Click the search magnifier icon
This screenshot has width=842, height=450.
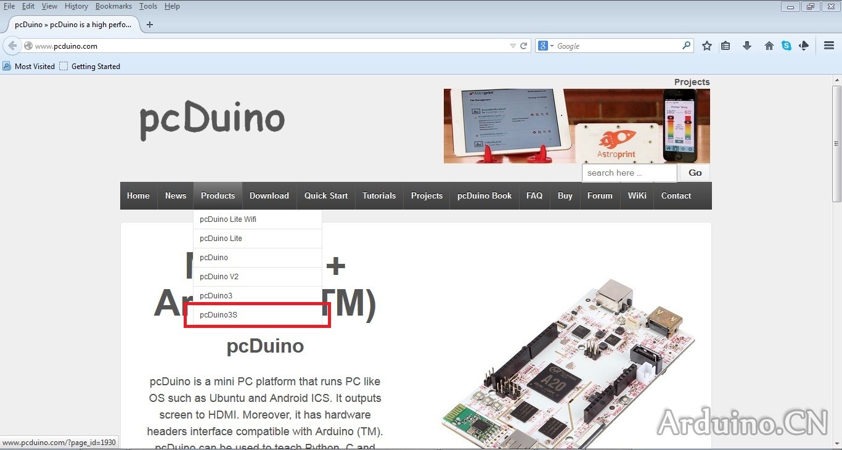[x=686, y=46]
